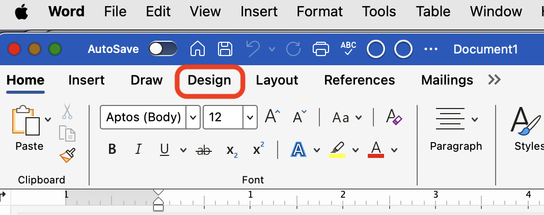Toggle bold formatting

(112, 150)
